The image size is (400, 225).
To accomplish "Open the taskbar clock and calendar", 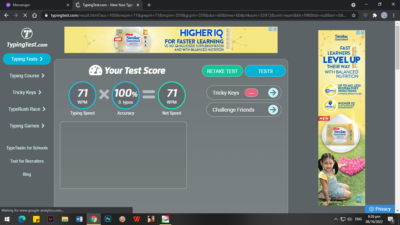I will point(374,219).
